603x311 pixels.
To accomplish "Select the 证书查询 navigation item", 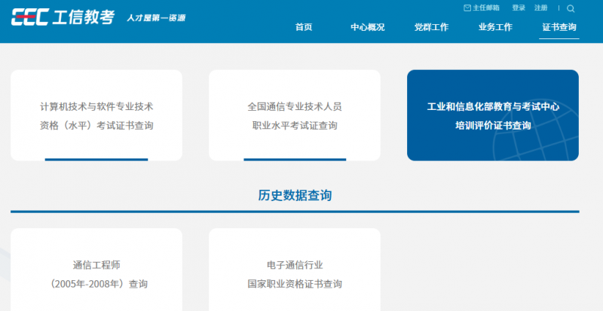I will pyautogui.click(x=559, y=27).
